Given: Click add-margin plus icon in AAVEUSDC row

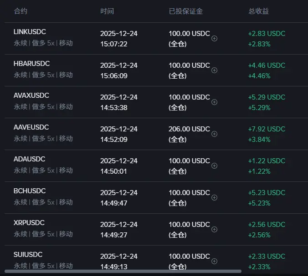Looking at the screenshot, I should click(215, 134).
